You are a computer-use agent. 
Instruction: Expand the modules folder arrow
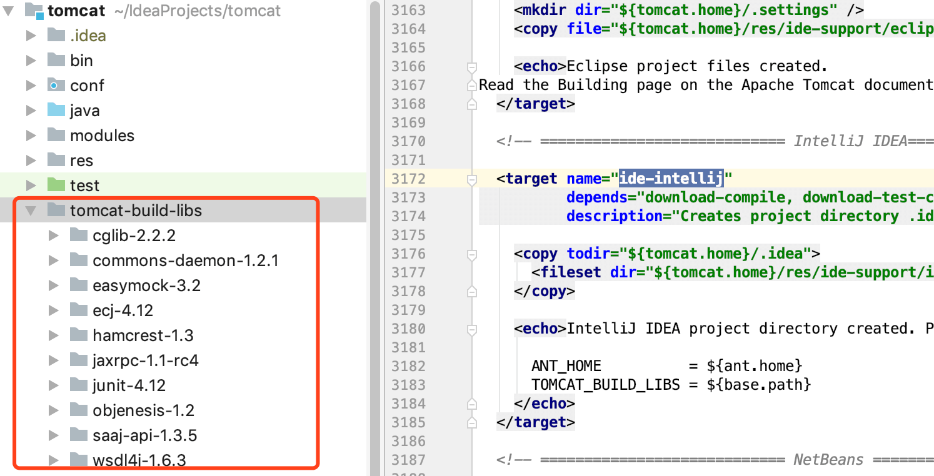pos(31,136)
